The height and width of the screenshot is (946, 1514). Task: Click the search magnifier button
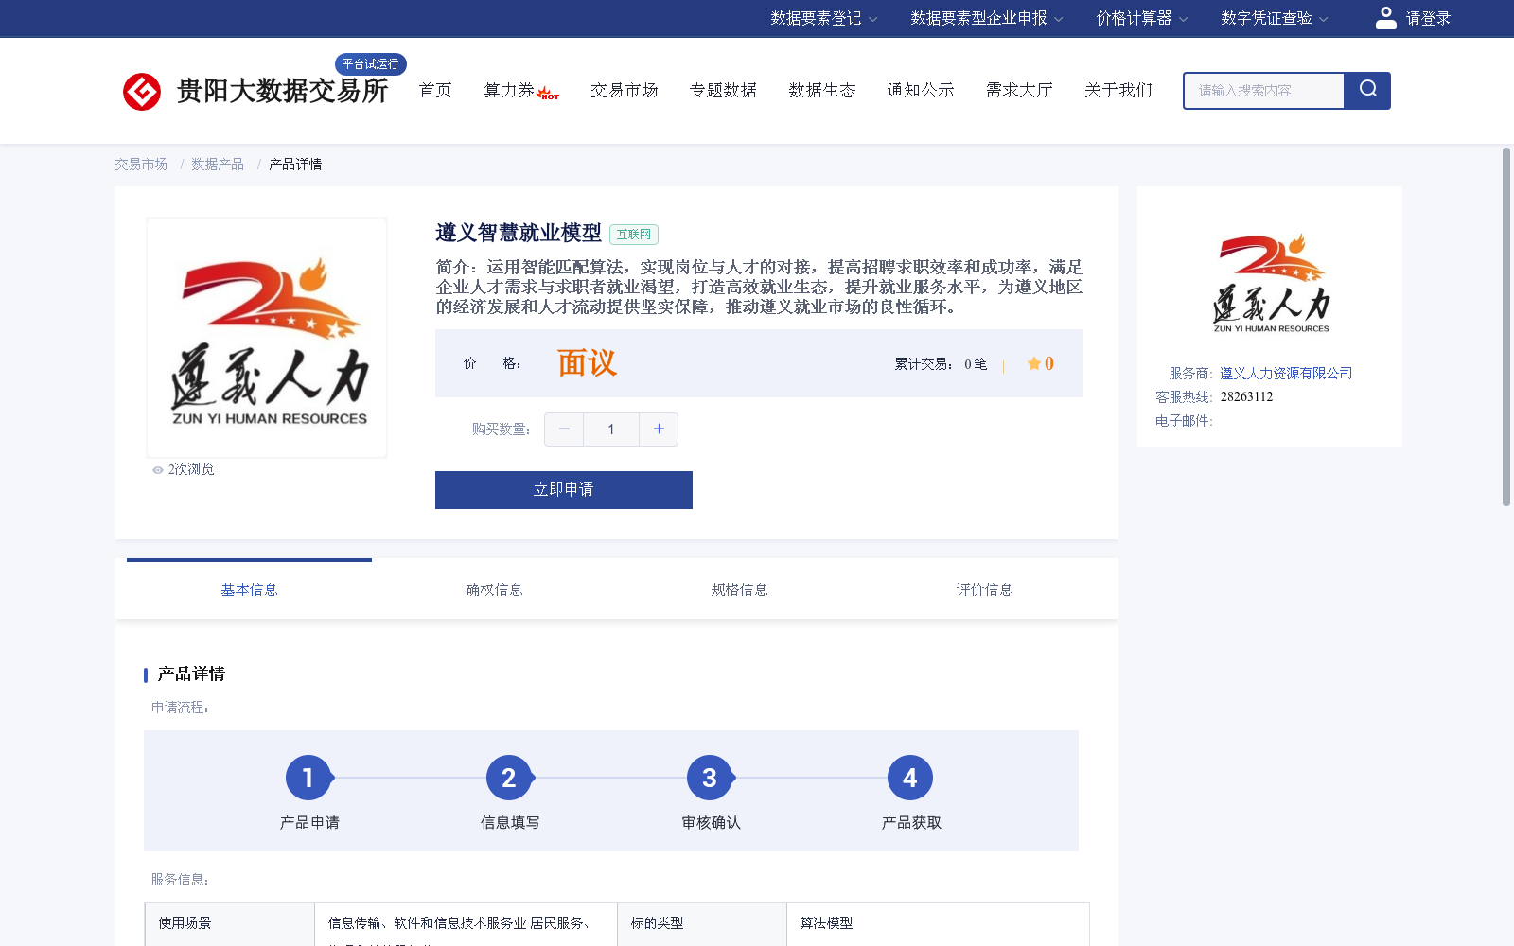(1367, 91)
